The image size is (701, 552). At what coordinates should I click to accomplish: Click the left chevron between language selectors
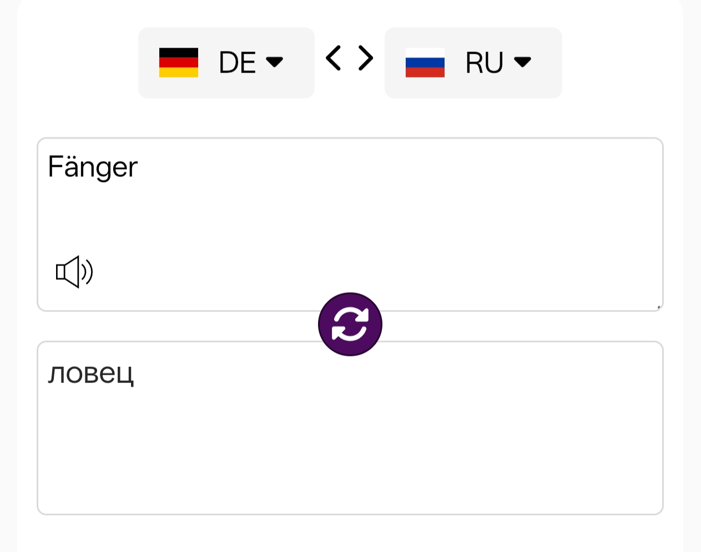[333, 58]
